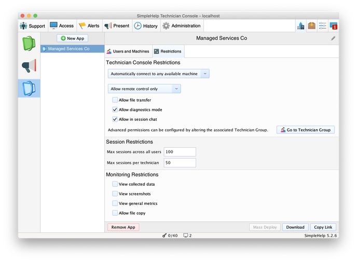Image resolution: width=357 pixels, height=262 pixels.
Task: Click Max sessions per technician field
Action: (180, 163)
